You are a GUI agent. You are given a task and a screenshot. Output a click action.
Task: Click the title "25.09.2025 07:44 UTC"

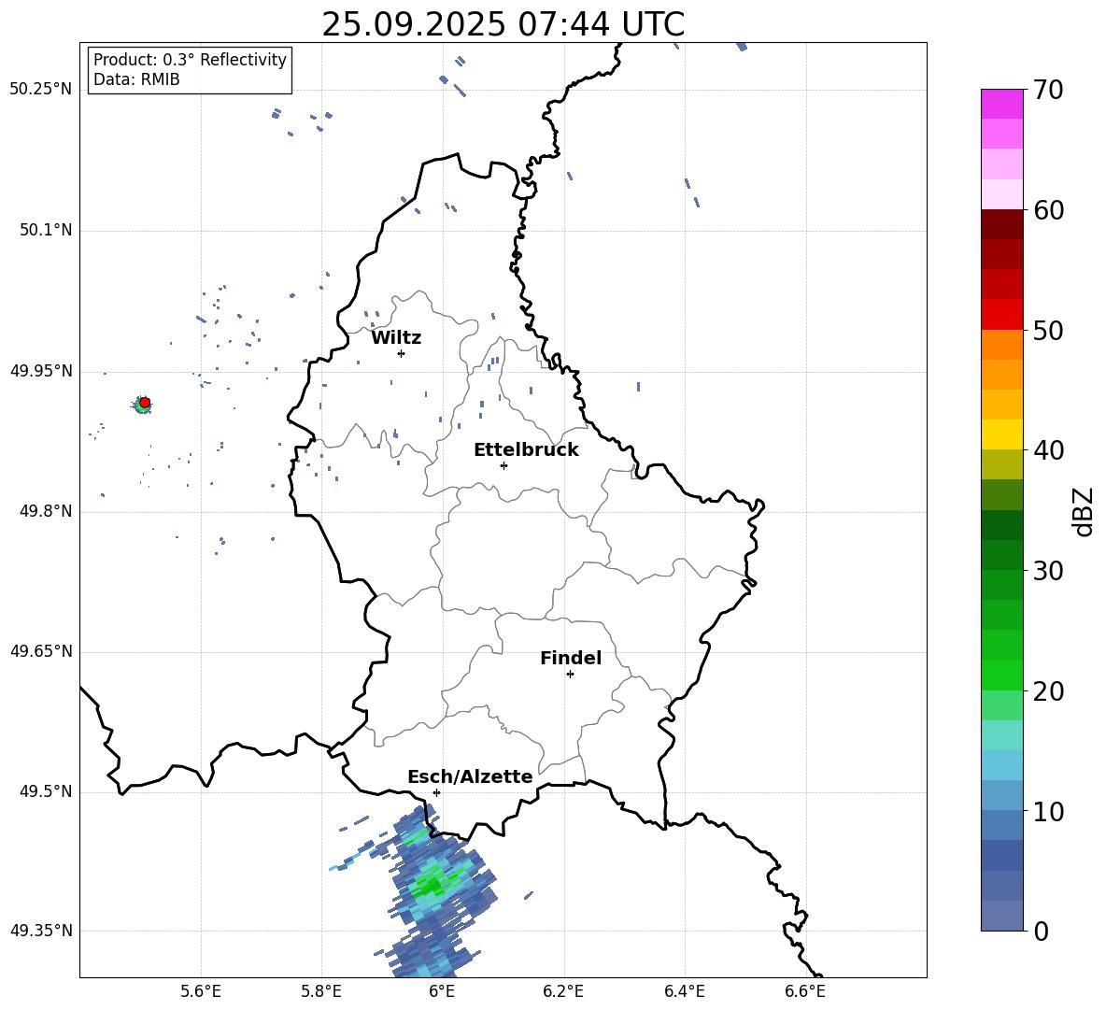coord(503,24)
